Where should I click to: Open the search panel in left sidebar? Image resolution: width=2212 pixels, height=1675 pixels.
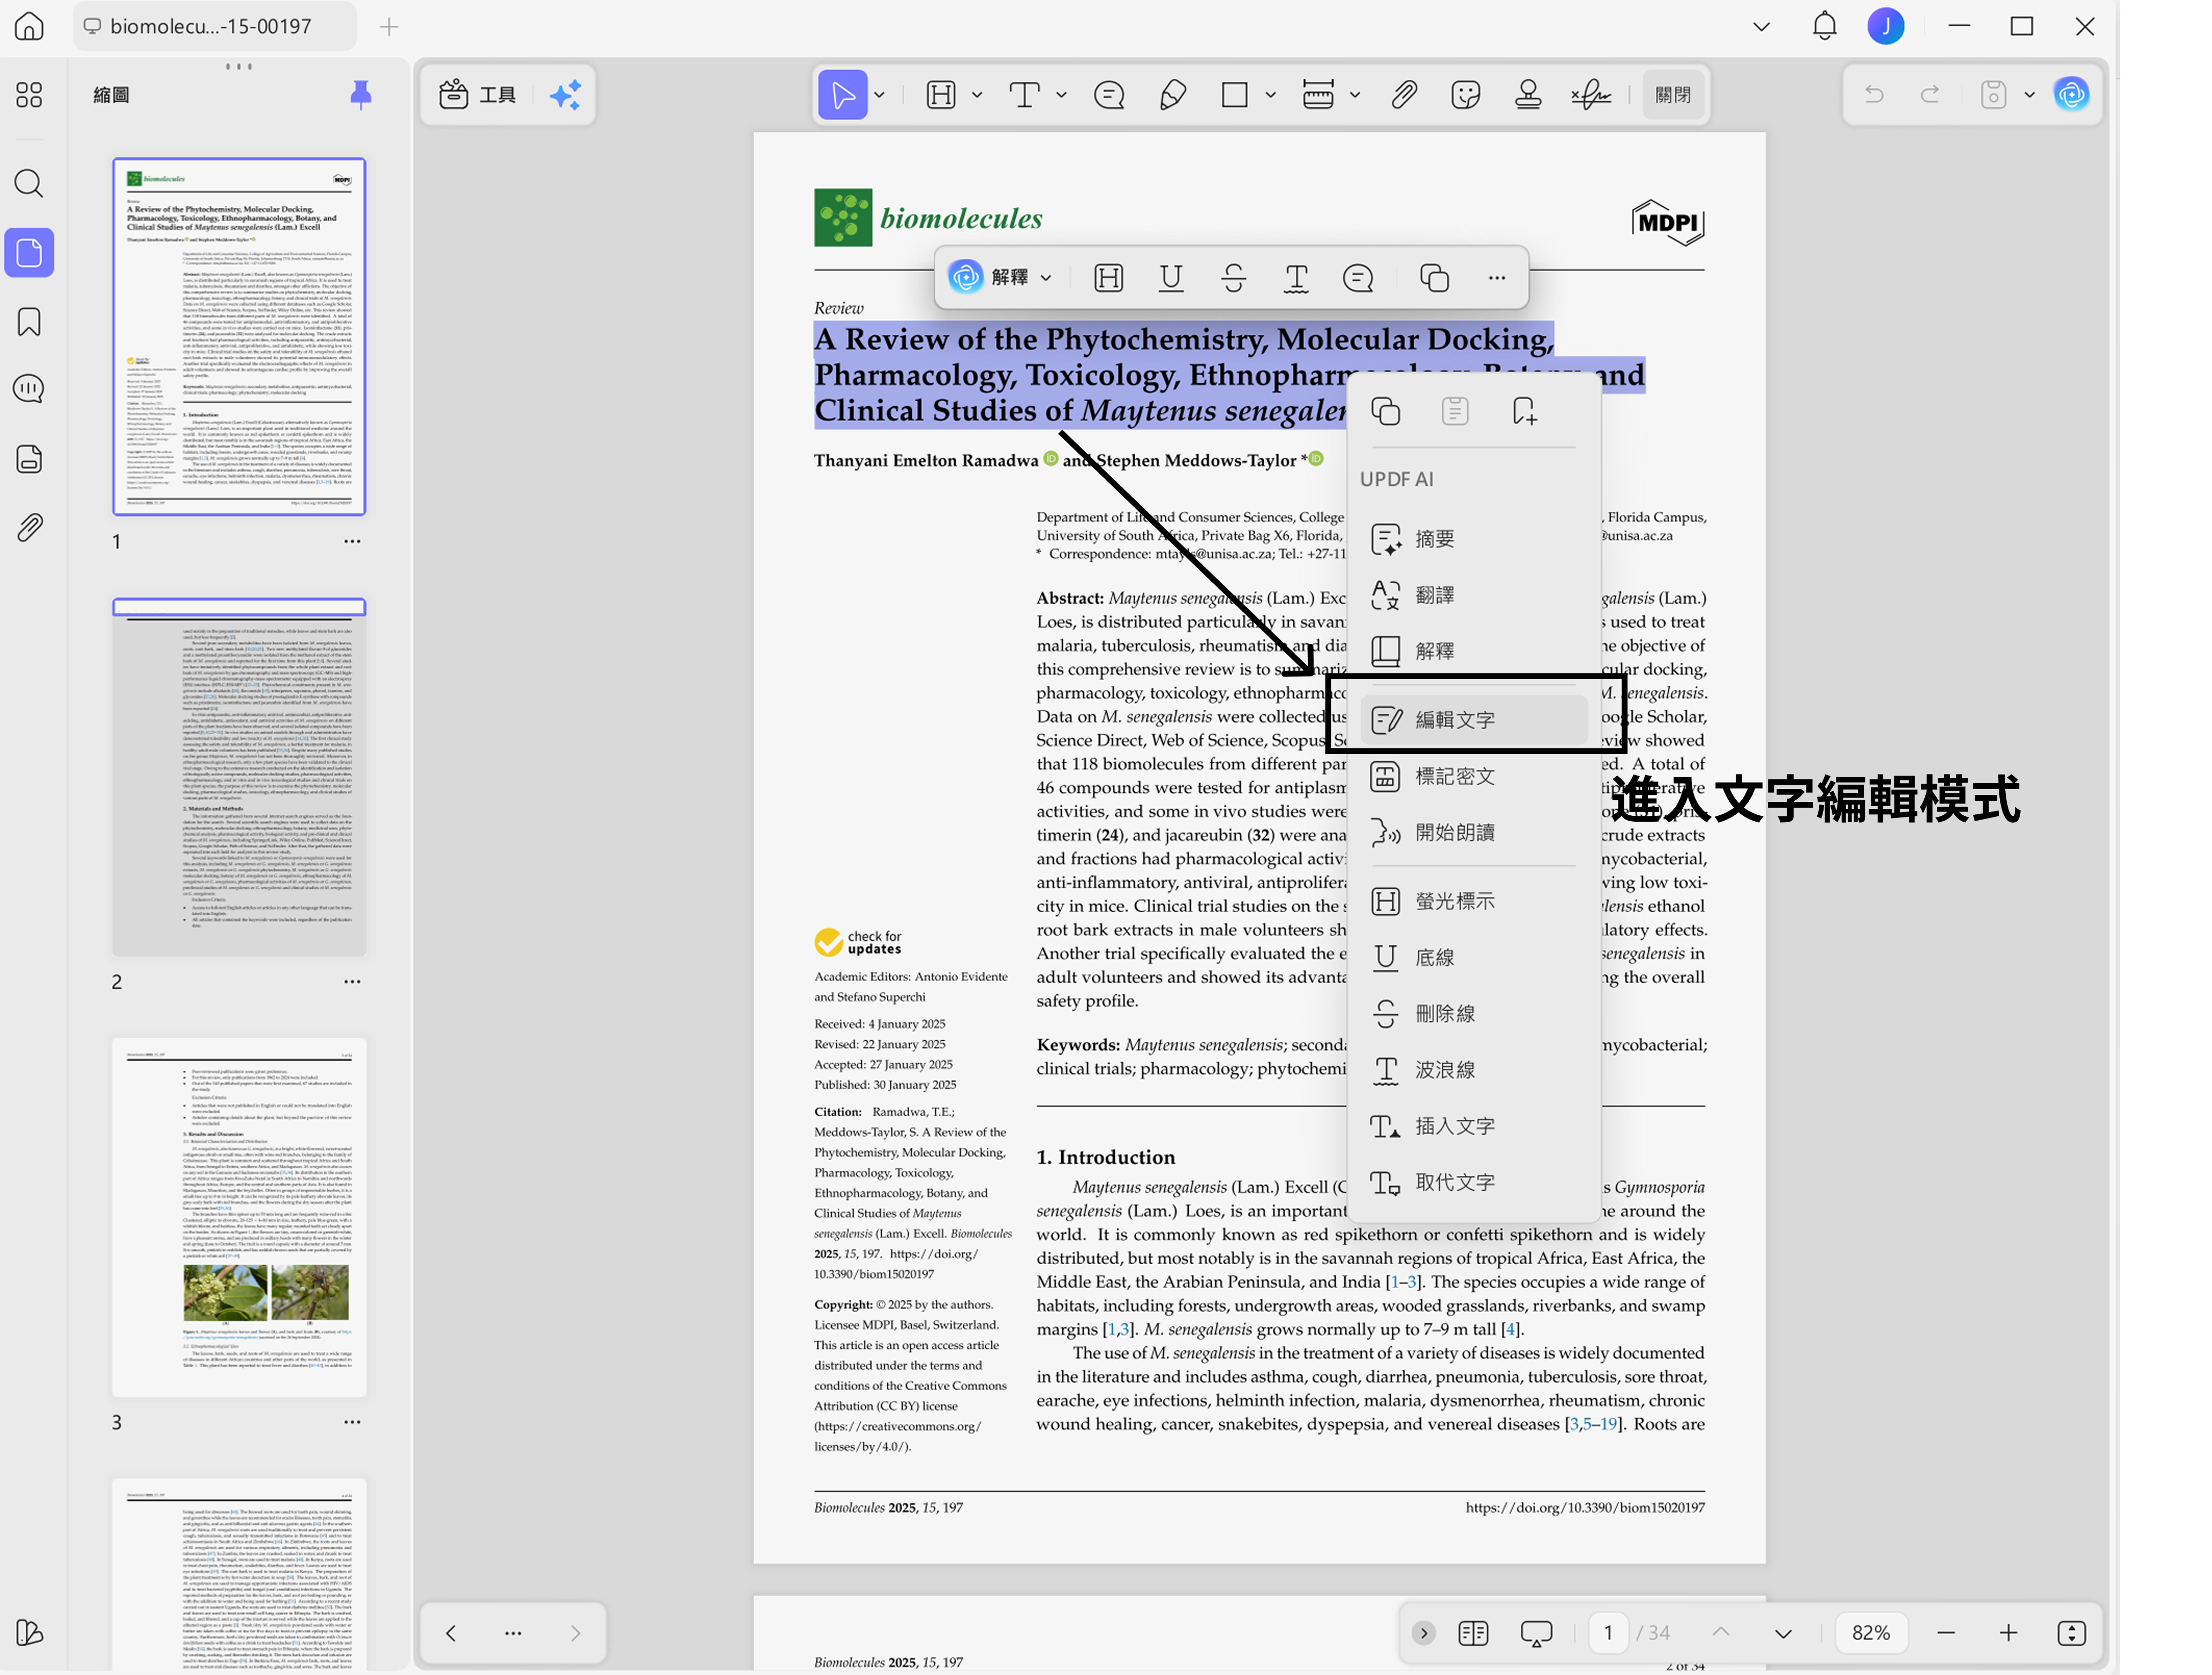(29, 183)
